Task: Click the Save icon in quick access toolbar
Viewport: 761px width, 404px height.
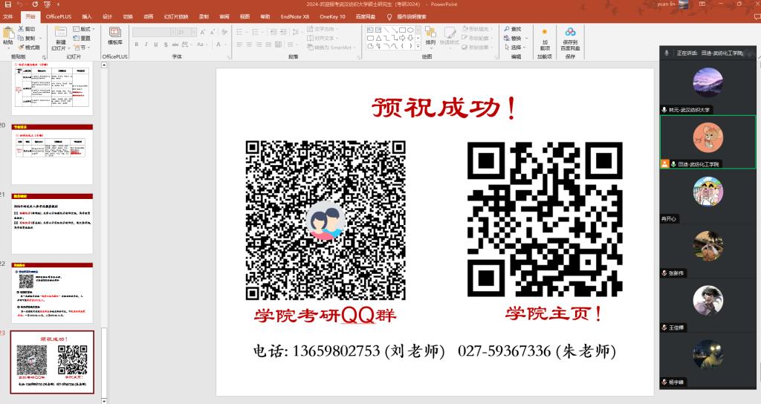Action: pyautogui.click(x=7, y=4)
